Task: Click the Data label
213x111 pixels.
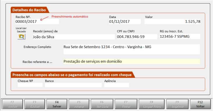Action: point(113,17)
